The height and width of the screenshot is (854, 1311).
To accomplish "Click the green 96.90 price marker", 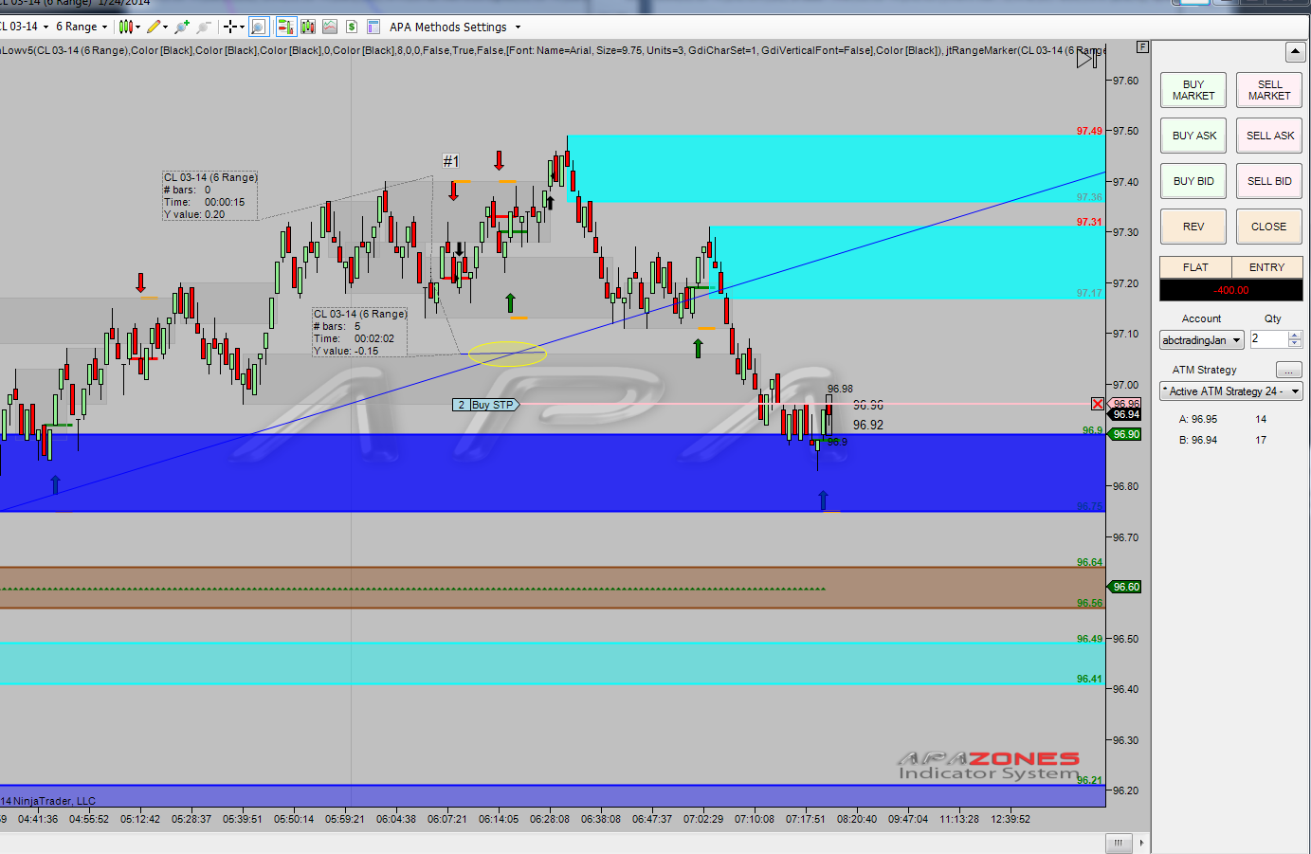I will [x=1126, y=434].
